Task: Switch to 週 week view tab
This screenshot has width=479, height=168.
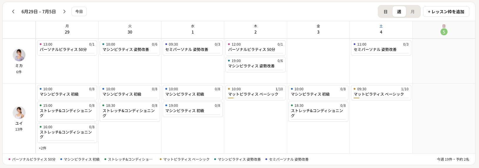Action: point(399,11)
